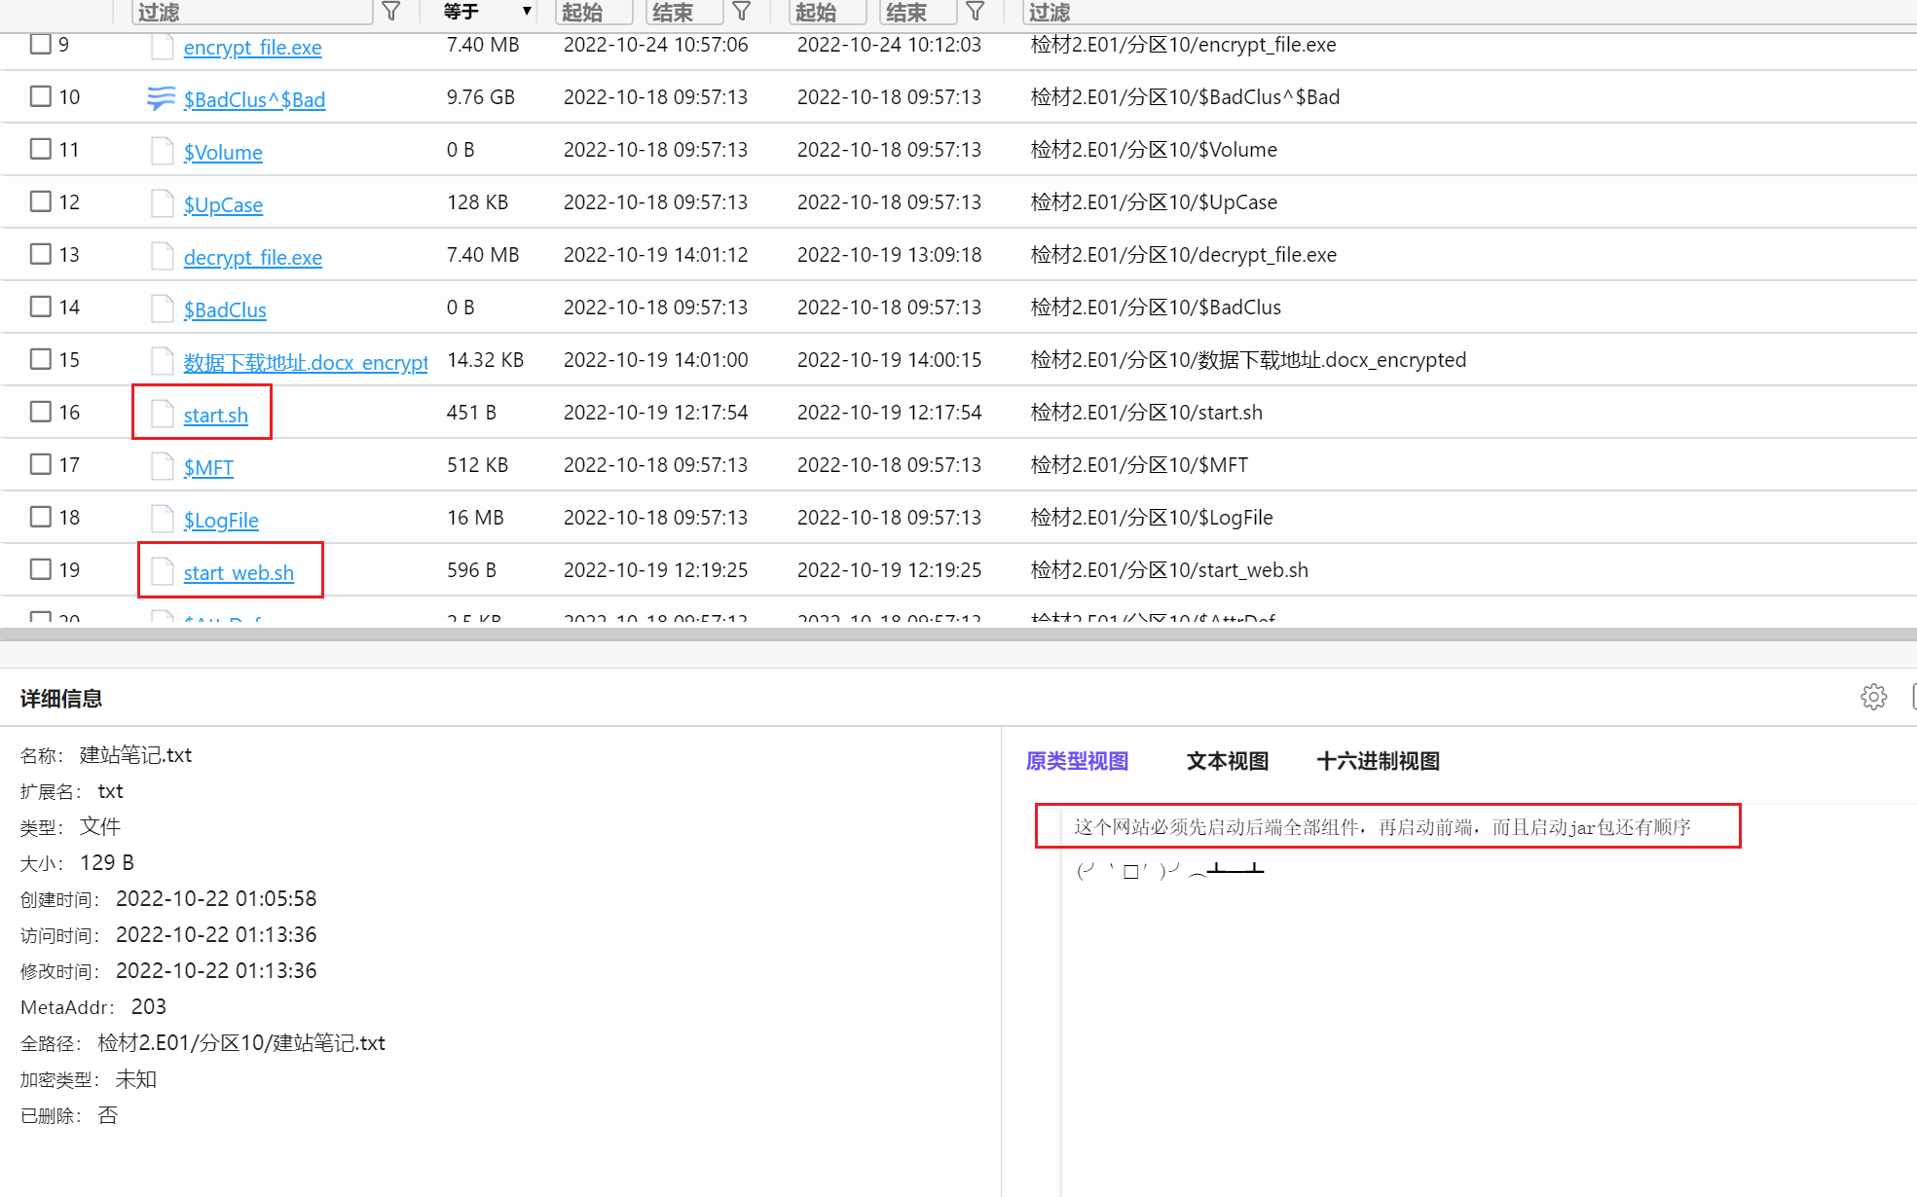Select the 9.76 GB size cell
The image size is (1917, 1197).
tap(481, 96)
